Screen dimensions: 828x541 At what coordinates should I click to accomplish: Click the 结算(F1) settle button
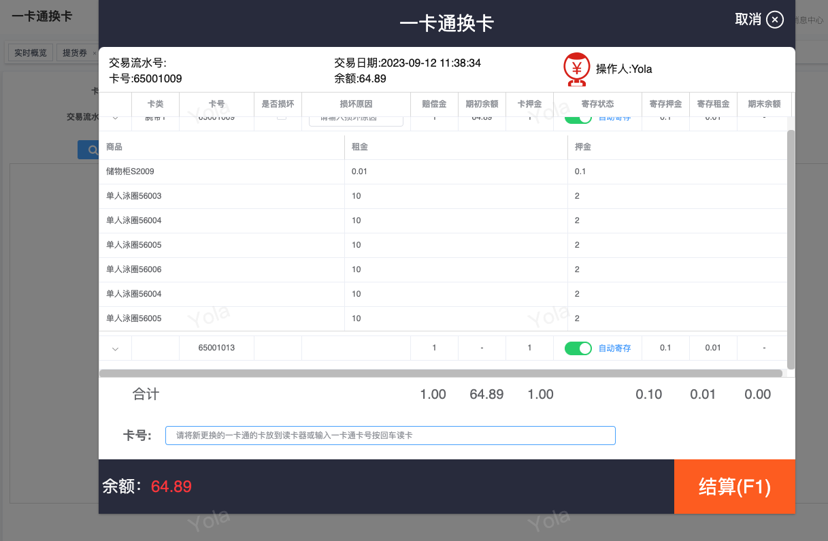735,487
